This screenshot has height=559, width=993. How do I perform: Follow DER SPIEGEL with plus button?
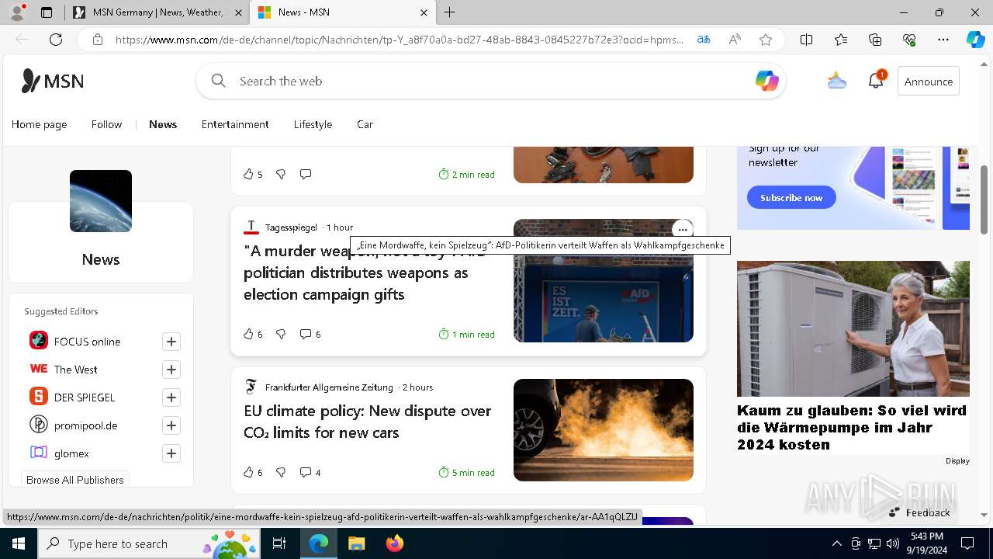[x=171, y=398]
